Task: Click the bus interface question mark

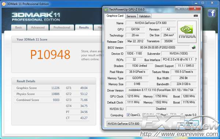Action: (x=196, y=59)
